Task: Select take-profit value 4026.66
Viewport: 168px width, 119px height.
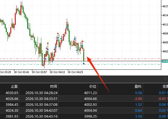Action: point(12,99)
